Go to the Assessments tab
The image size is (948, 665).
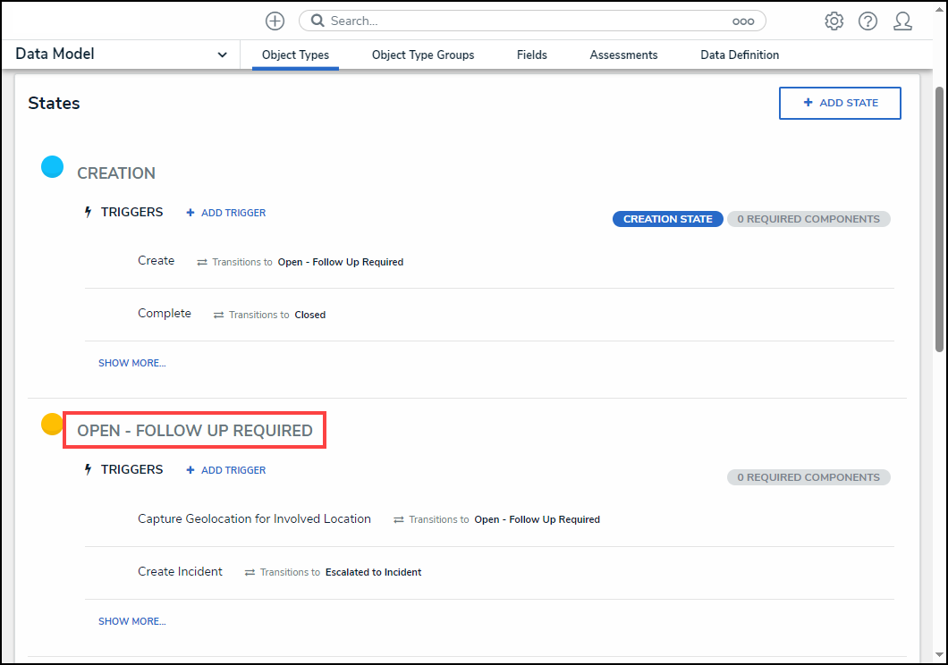click(x=623, y=55)
